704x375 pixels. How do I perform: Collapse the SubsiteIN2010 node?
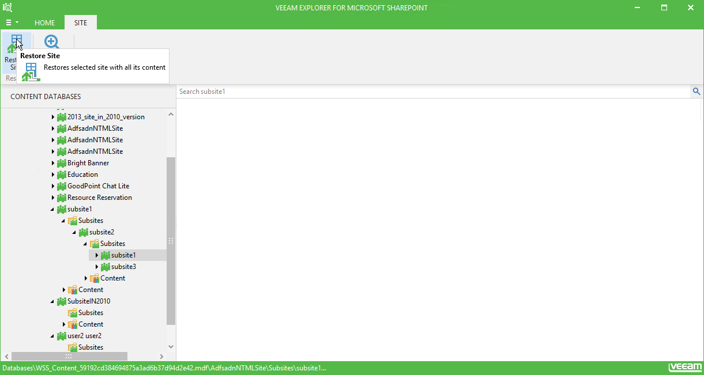[53, 301]
